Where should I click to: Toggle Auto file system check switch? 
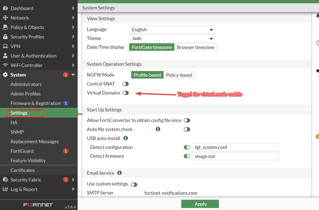point(187,129)
